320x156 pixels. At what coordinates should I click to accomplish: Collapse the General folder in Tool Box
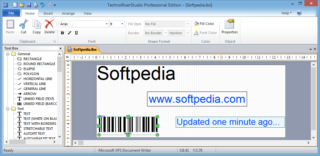pyautogui.click(x=7, y=54)
